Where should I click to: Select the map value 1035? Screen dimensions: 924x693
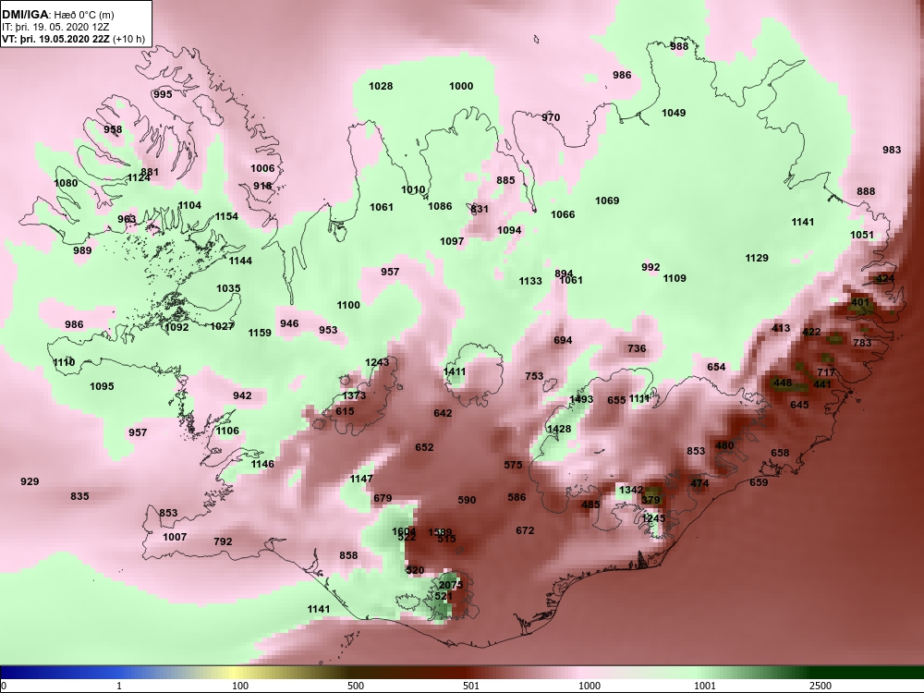pyautogui.click(x=228, y=288)
